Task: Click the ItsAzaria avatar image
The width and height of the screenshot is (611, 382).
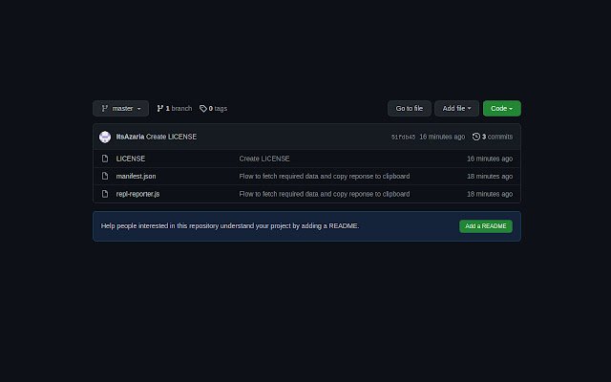Action: click(x=105, y=137)
